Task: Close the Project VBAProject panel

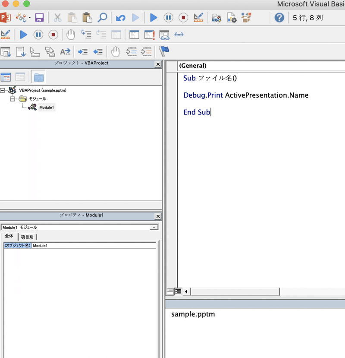Action: 158,64
